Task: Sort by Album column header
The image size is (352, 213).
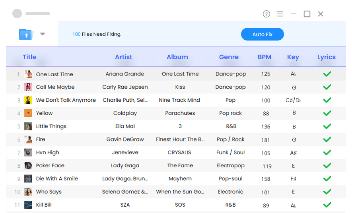Action: pyautogui.click(x=177, y=57)
